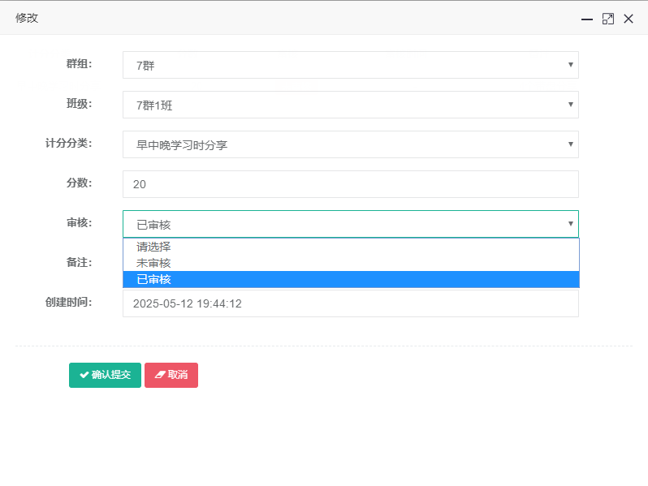Click the 群组 field label
648x486 pixels.
[79, 64]
